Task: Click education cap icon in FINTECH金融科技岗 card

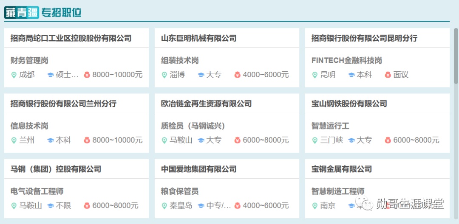Action: (x=351, y=75)
